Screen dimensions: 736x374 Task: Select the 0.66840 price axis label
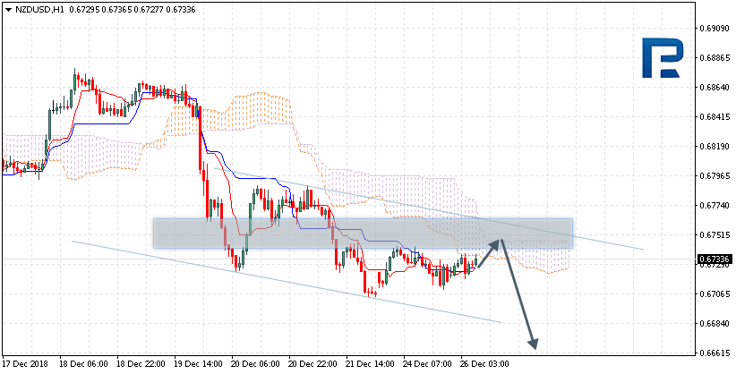point(714,324)
